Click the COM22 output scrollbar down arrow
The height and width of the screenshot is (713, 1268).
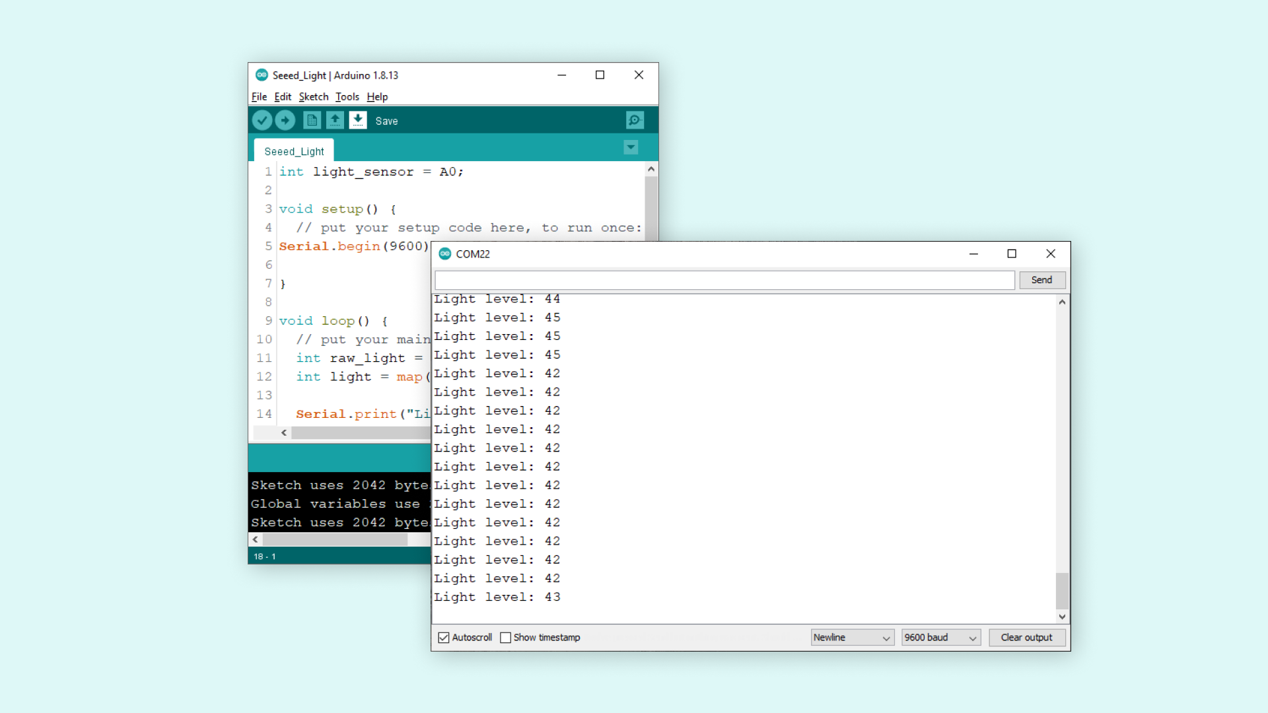click(x=1062, y=617)
